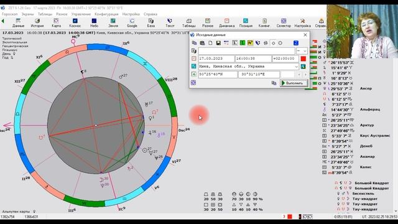This screenshot has height=224, width=398.
Task: Select the small circle option in dialog
Action: (x=274, y=43)
